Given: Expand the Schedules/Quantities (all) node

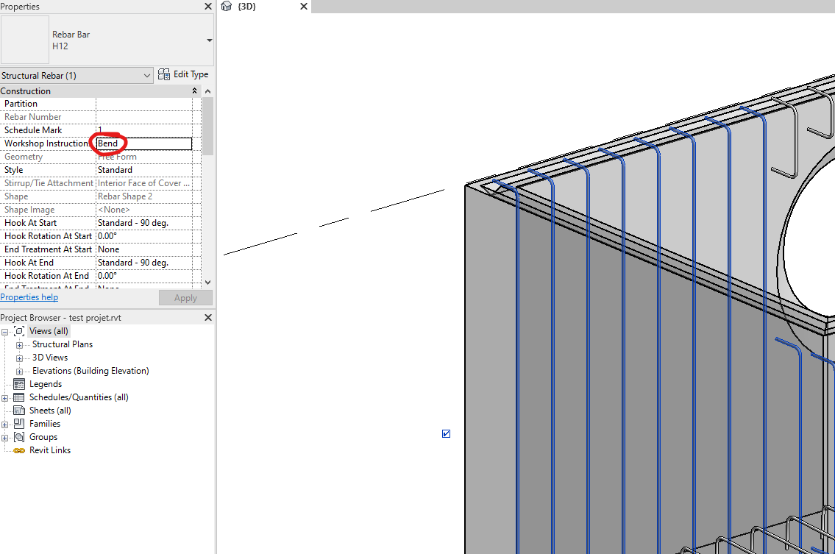Looking at the screenshot, I should coord(5,399).
